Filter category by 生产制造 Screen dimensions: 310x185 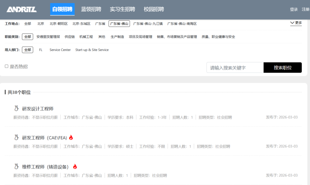click(118, 37)
